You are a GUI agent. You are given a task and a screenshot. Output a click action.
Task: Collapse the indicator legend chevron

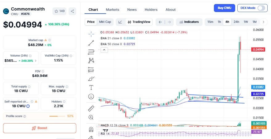coord(104,50)
